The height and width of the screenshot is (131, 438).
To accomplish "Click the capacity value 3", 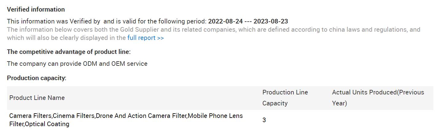I will click(x=264, y=120).
